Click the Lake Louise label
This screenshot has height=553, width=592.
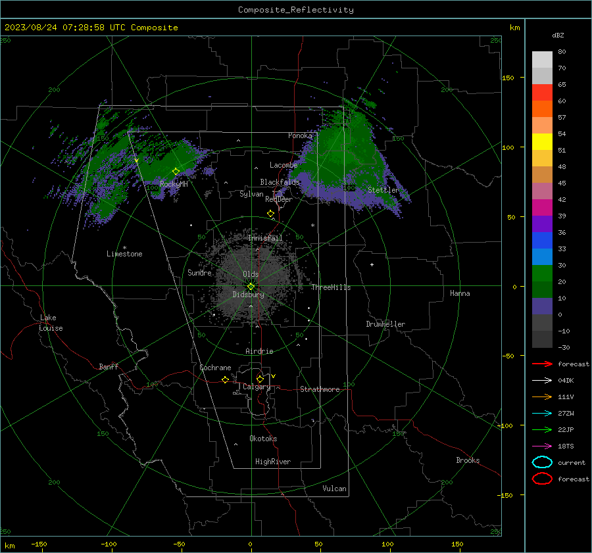click(x=51, y=323)
